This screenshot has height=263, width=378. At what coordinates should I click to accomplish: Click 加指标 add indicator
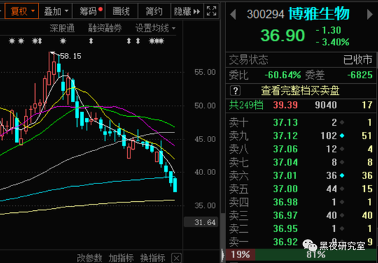pos(121,258)
